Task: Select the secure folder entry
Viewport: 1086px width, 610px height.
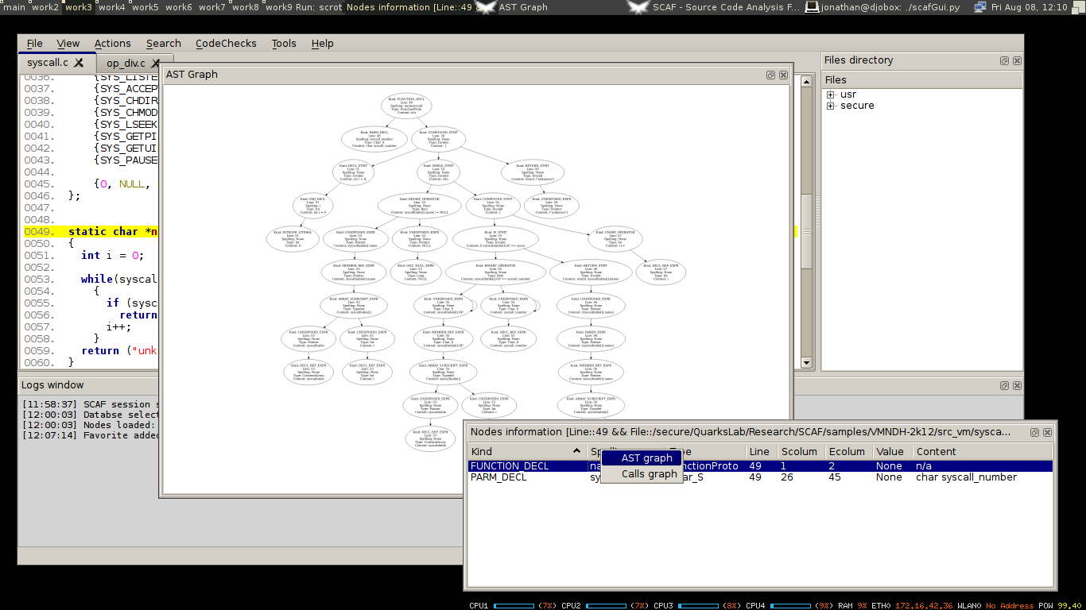Action: [x=857, y=106]
